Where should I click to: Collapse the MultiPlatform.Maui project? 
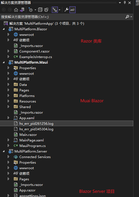pyautogui.click(x=4, y=62)
